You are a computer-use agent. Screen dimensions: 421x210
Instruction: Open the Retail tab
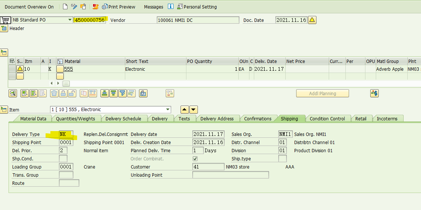361,119
